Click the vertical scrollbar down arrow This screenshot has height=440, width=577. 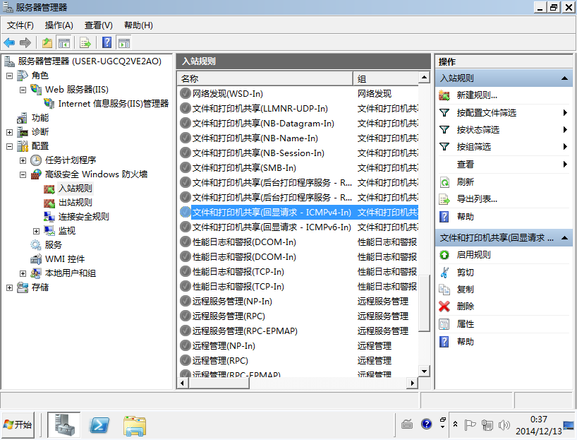[x=425, y=371]
